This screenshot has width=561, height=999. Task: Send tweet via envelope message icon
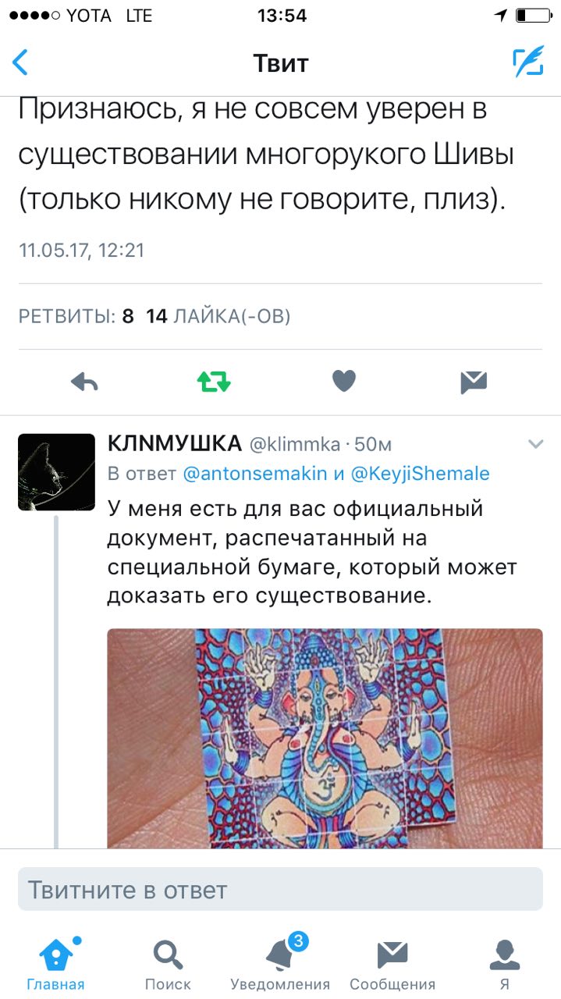pyautogui.click(x=474, y=382)
